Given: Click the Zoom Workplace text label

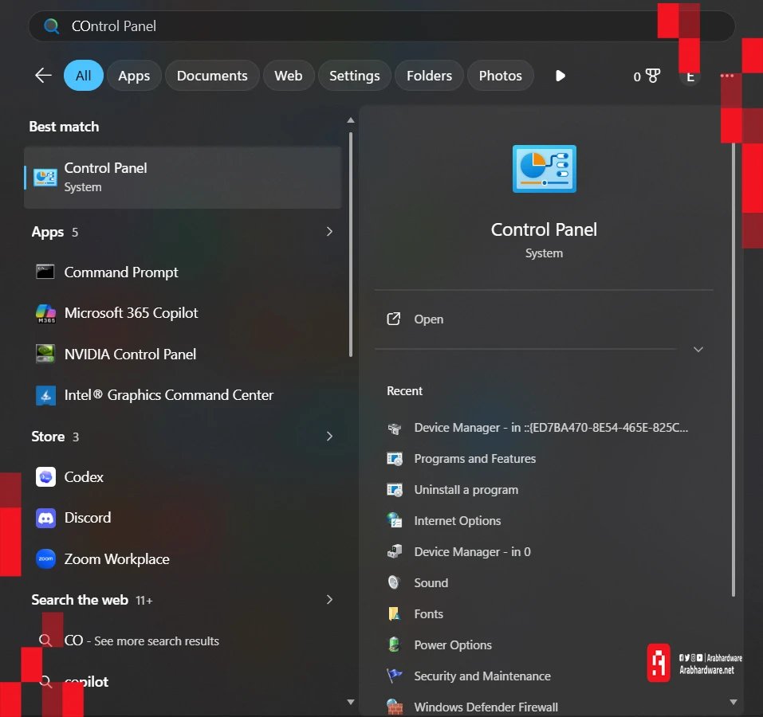Looking at the screenshot, I should (116, 559).
